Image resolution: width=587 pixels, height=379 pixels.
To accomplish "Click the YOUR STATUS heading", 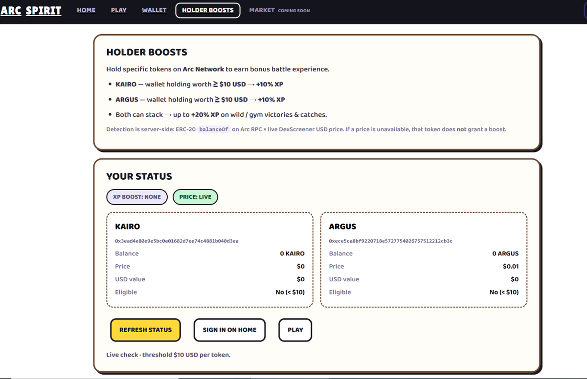I will tap(139, 176).
